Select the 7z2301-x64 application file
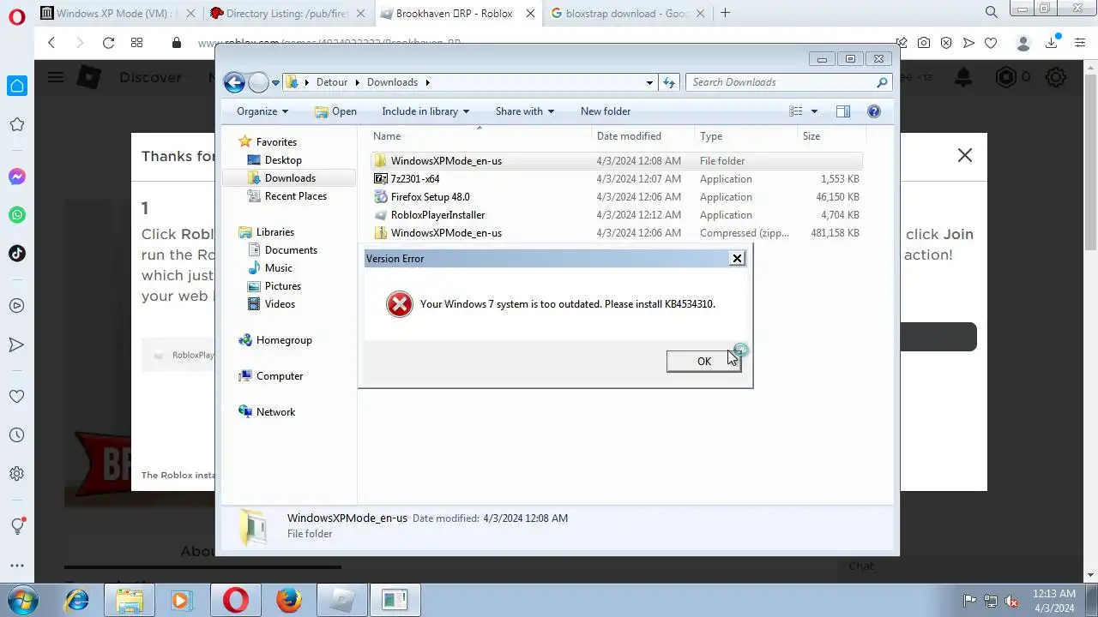The width and height of the screenshot is (1098, 617). click(x=616, y=179)
